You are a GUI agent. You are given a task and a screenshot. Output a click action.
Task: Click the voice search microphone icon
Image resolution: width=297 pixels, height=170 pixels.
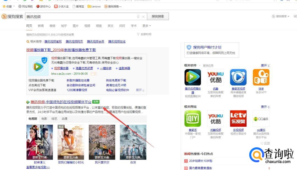pos(138,16)
